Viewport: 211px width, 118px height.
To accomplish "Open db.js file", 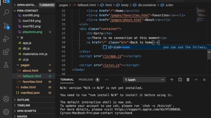I will tap(26, 49).
